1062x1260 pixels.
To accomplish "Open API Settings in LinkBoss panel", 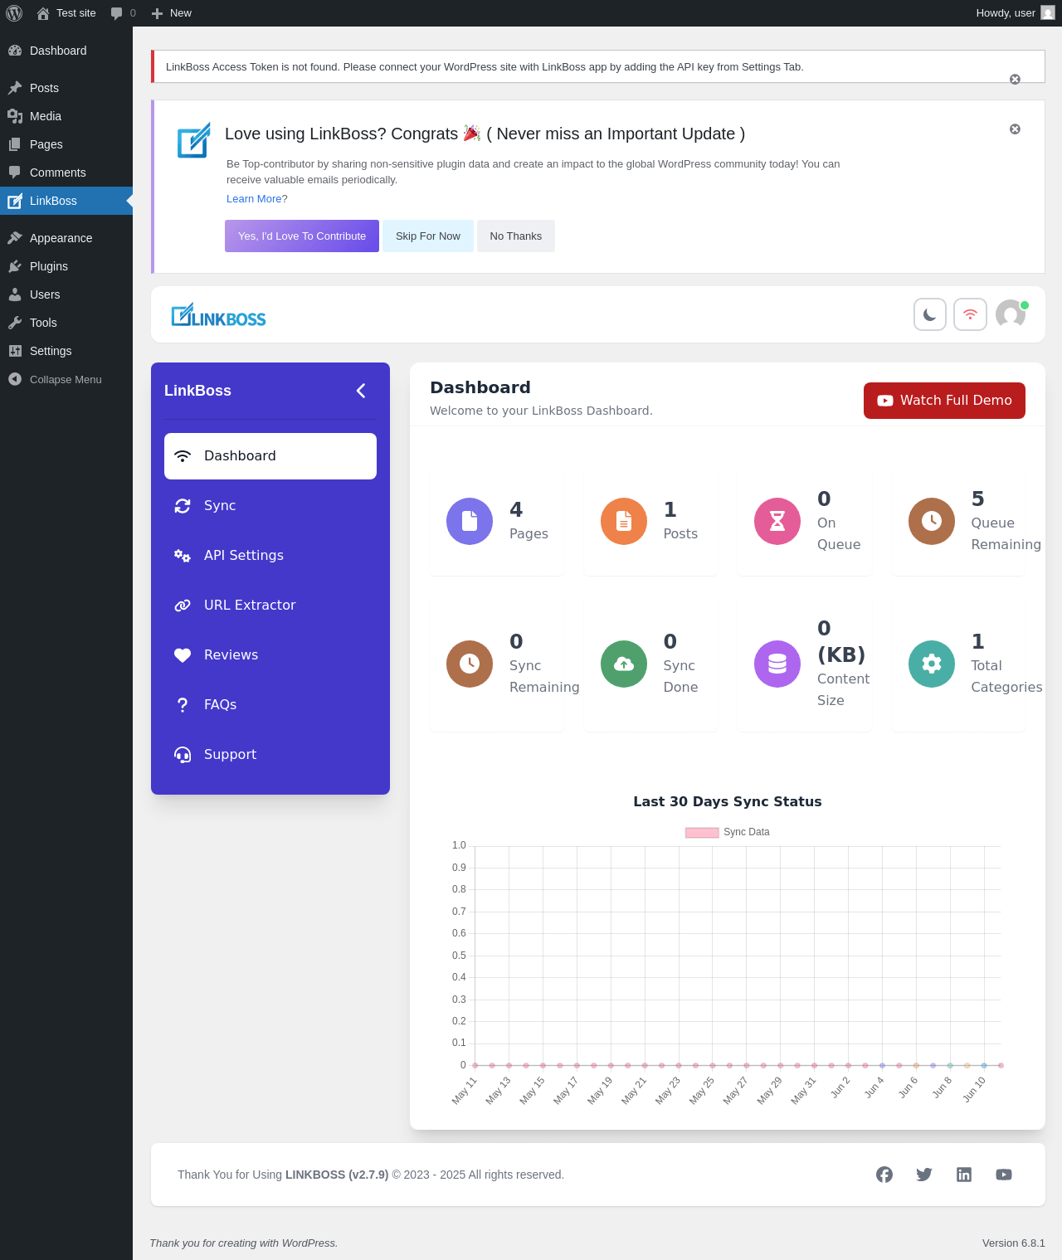I will (270, 556).
